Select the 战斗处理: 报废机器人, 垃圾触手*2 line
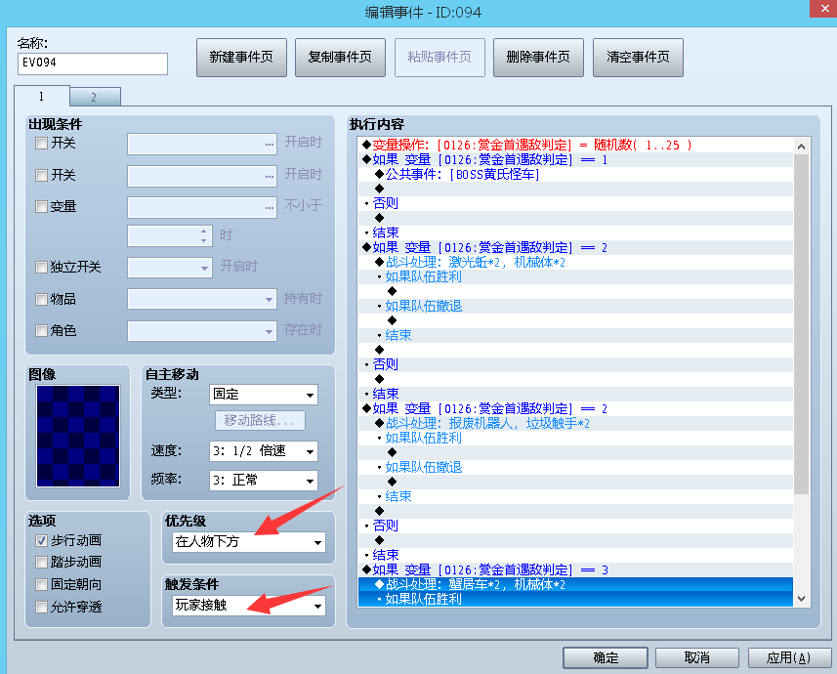Image resolution: width=837 pixels, height=674 pixels. [575, 424]
